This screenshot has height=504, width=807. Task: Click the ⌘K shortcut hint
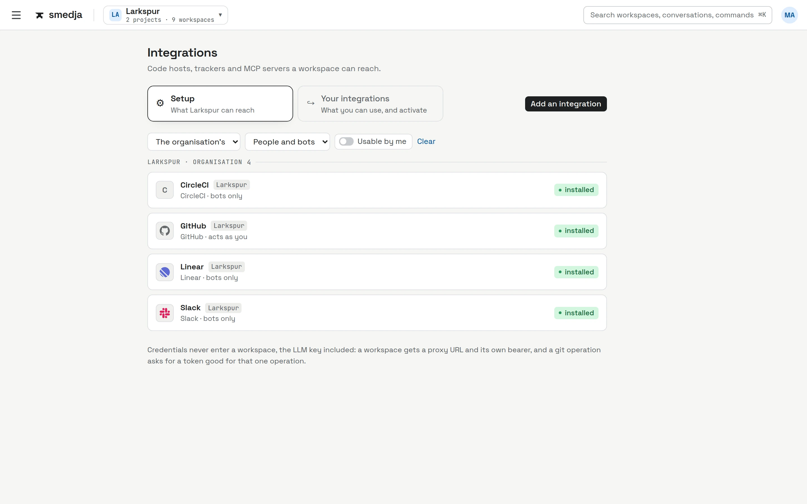click(762, 15)
